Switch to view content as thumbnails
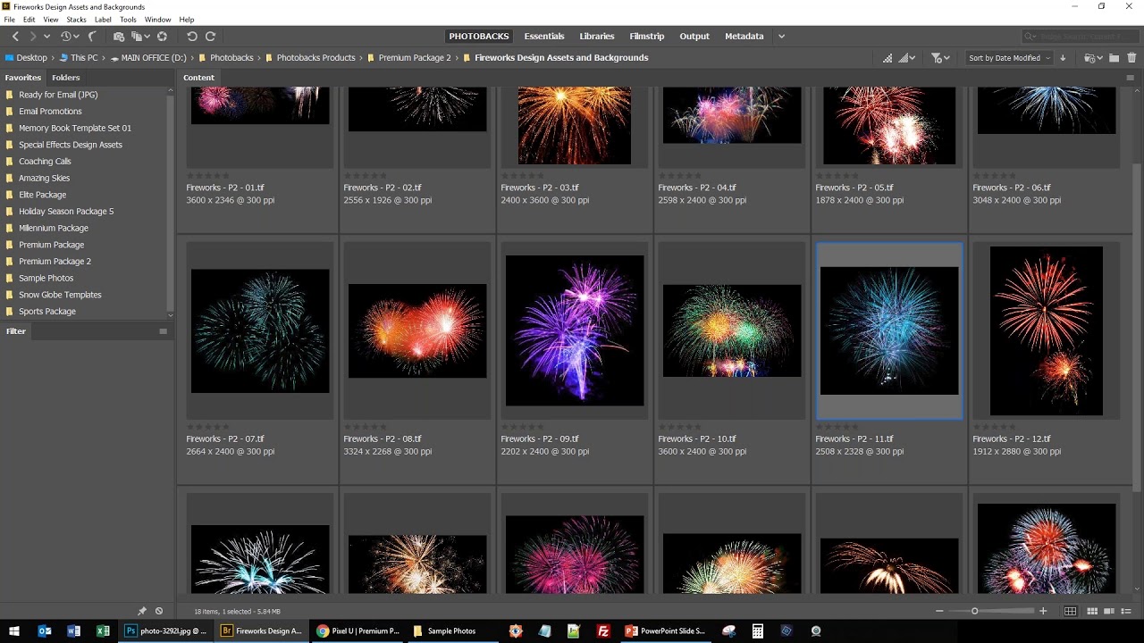This screenshot has height=643, width=1144. pos(1092,611)
